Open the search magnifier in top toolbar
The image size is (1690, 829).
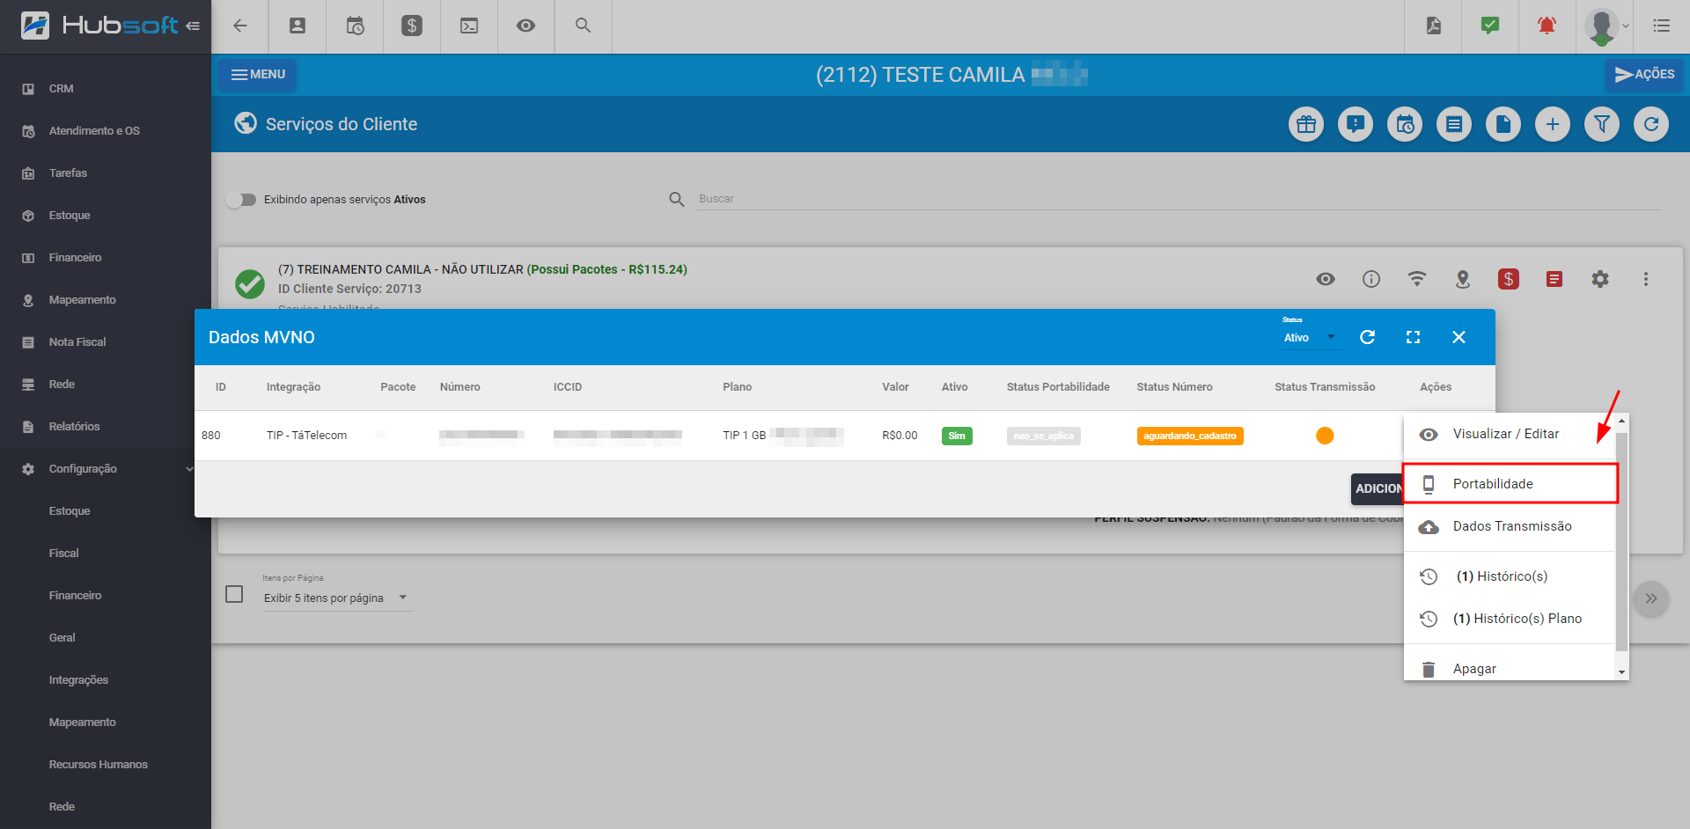pyautogui.click(x=583, y=26)
